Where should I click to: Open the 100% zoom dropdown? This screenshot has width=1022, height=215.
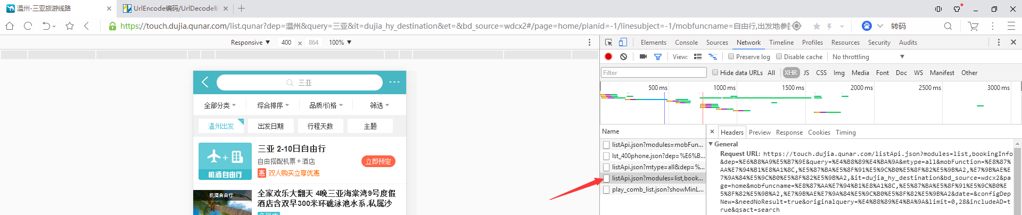(340, 43)
